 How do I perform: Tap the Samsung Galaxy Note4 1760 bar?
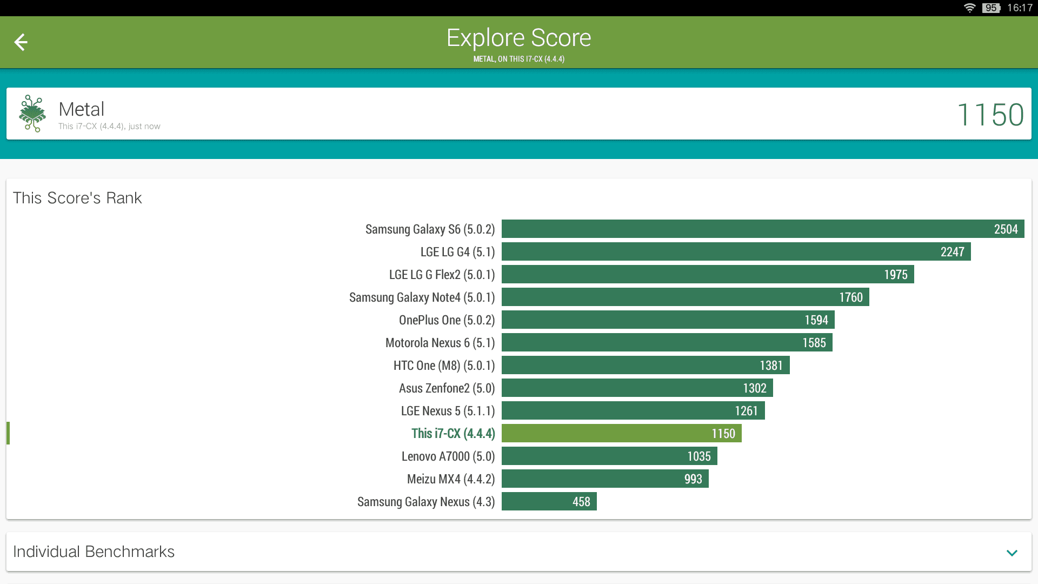[x=686, y=297]
